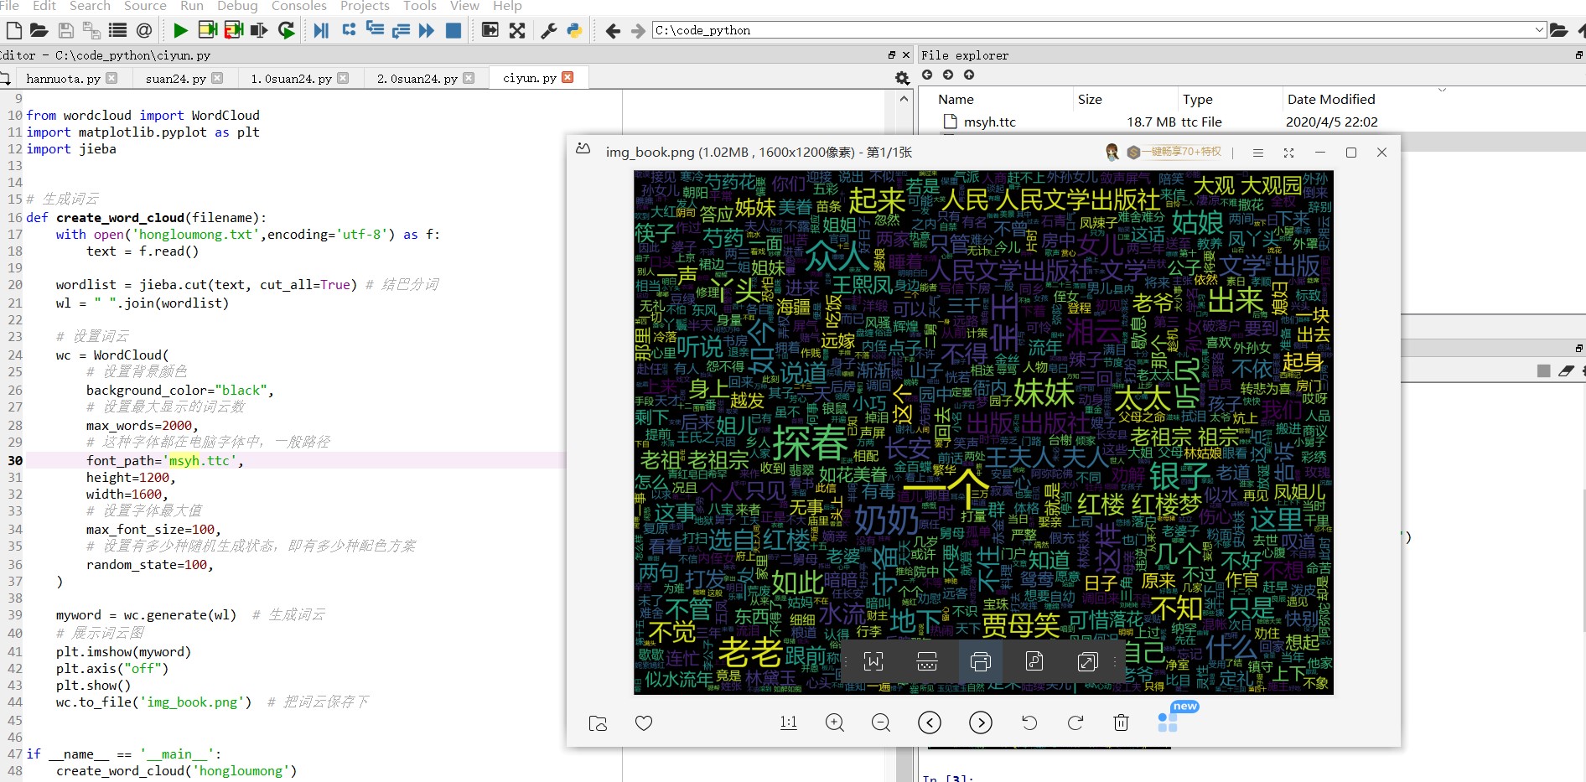Run the file with green play icon
Viewport: 1586px width, 782px height.
click(180, 31)
